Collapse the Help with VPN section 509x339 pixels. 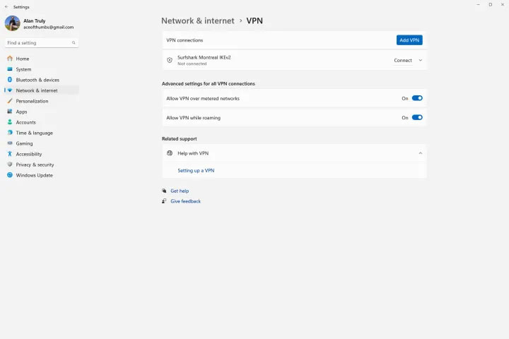[x=421, y=153]
